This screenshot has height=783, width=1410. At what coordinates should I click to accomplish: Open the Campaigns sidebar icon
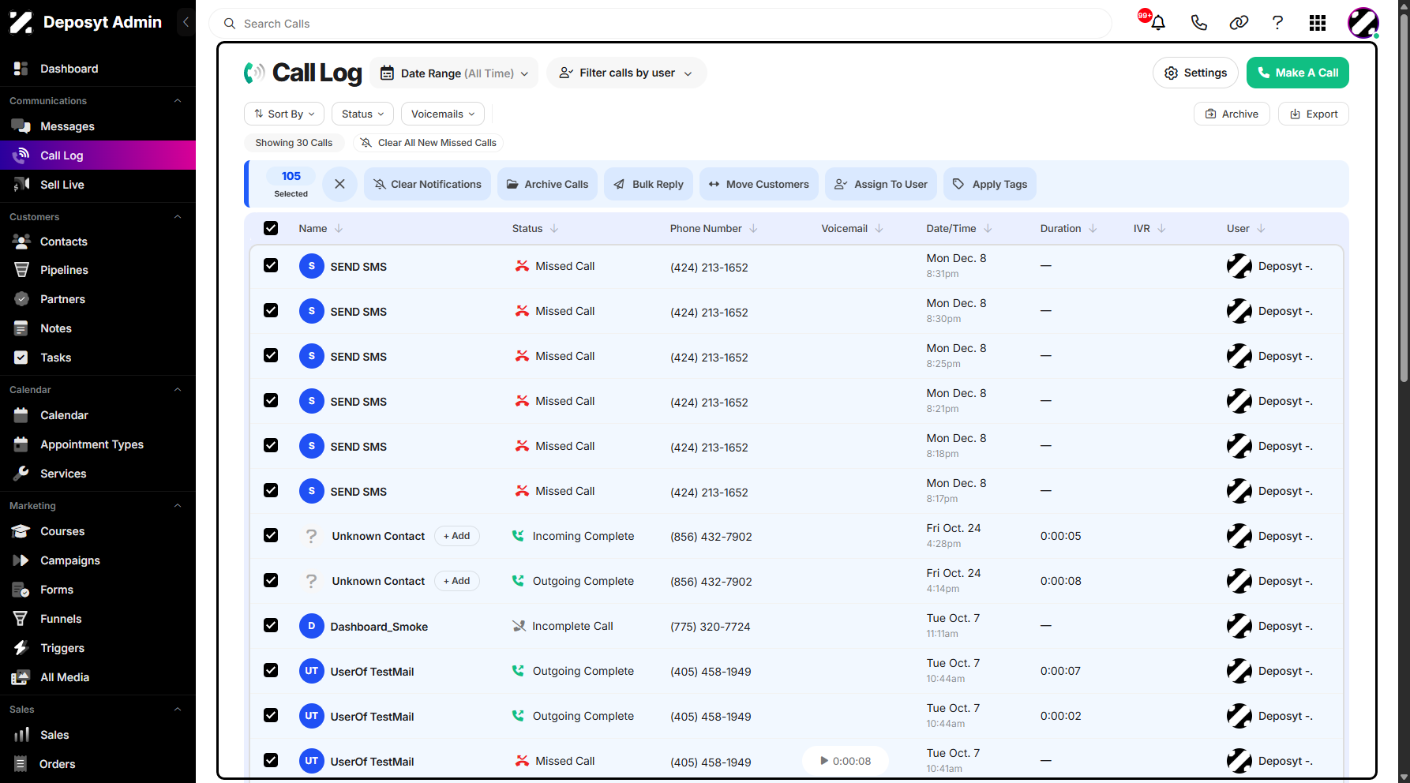(x=21, y=560)
